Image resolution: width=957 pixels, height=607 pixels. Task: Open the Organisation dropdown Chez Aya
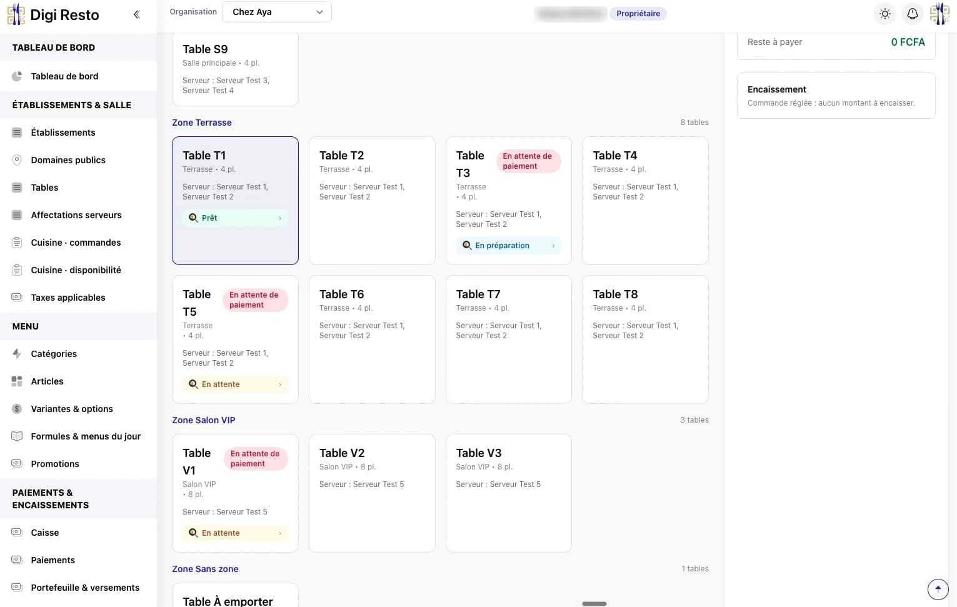(x=277, y=12)
